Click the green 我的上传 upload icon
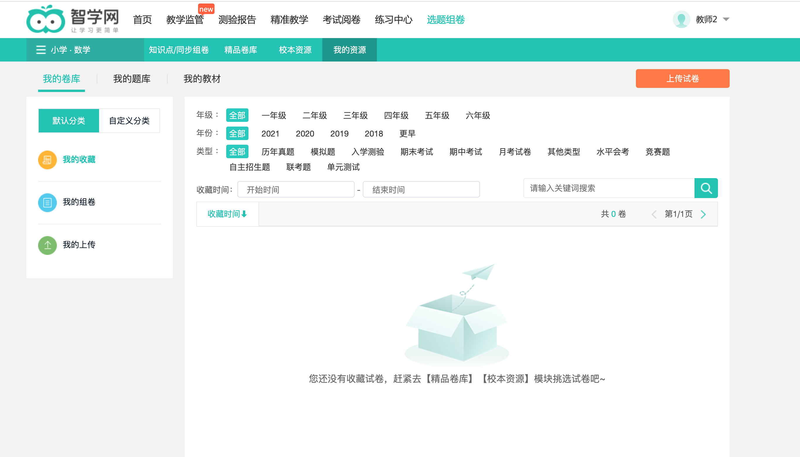The image size is (800, 457). pyautogui.click(x=47, y=245)
